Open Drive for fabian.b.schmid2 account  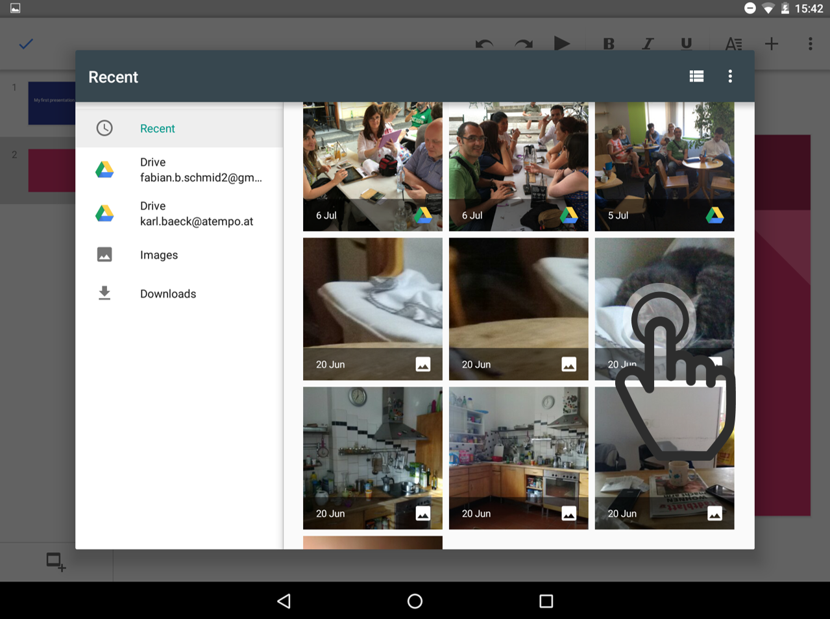pyautogui.click(x=179, y=170)
